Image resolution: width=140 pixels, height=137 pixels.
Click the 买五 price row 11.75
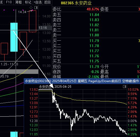96,61
